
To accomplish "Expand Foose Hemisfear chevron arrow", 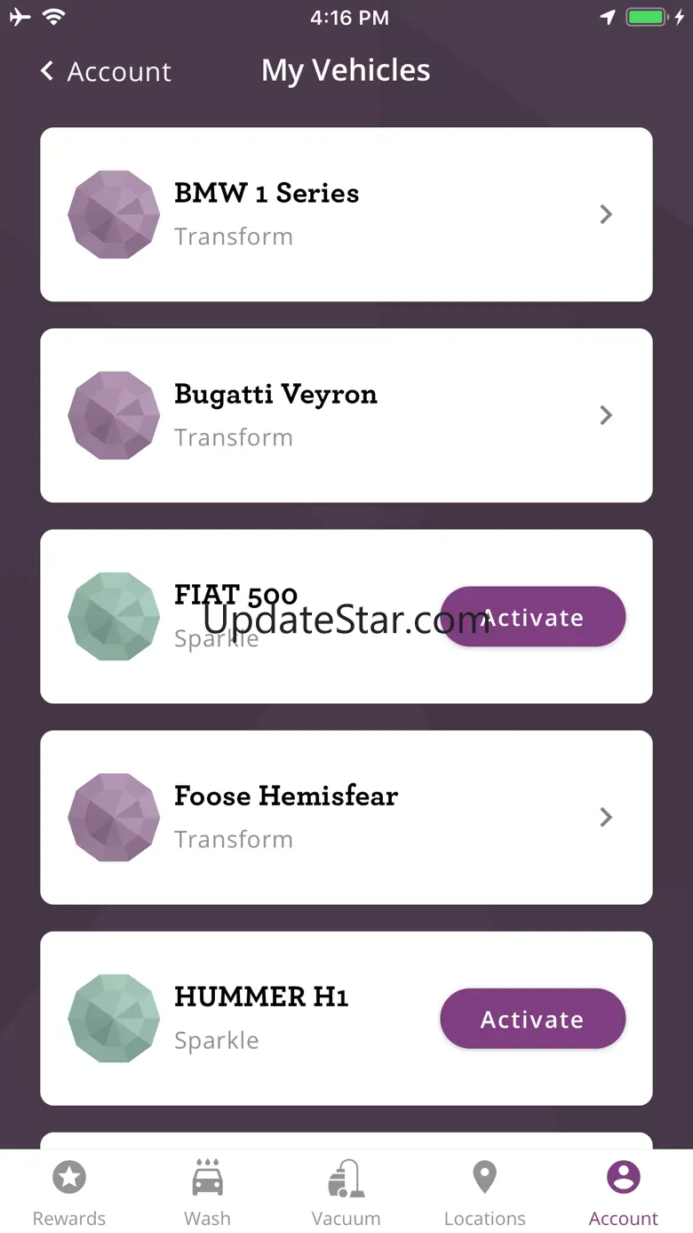I will tap(606, 817).
